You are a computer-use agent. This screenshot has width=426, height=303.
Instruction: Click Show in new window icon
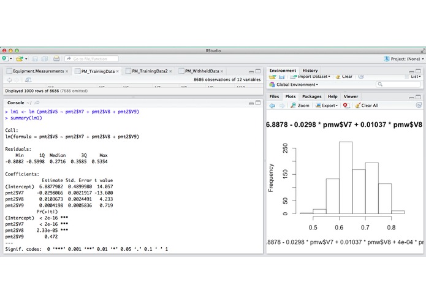pyautogui.click(x=28, y=80)
